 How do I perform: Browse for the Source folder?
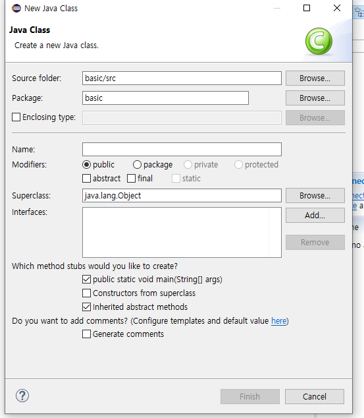tap(315, 78)
